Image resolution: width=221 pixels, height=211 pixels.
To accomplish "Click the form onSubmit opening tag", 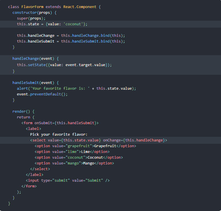I will [x=60, y=123].
